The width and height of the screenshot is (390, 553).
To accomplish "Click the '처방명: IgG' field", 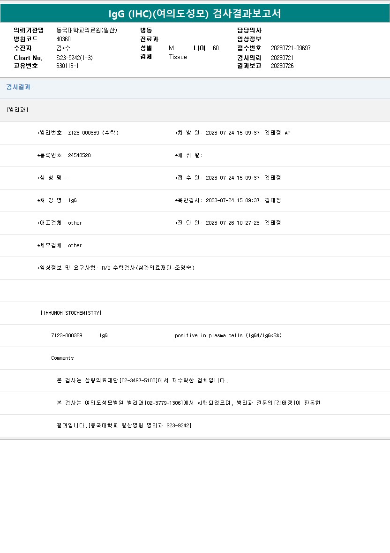I will tap(57, 201).
